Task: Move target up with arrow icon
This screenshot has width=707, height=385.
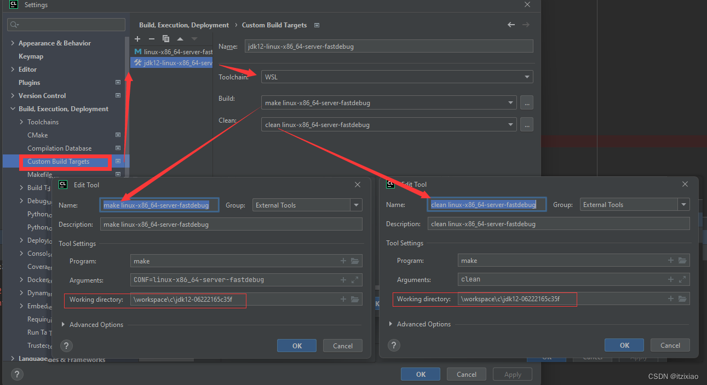Action: click(180, 39)
